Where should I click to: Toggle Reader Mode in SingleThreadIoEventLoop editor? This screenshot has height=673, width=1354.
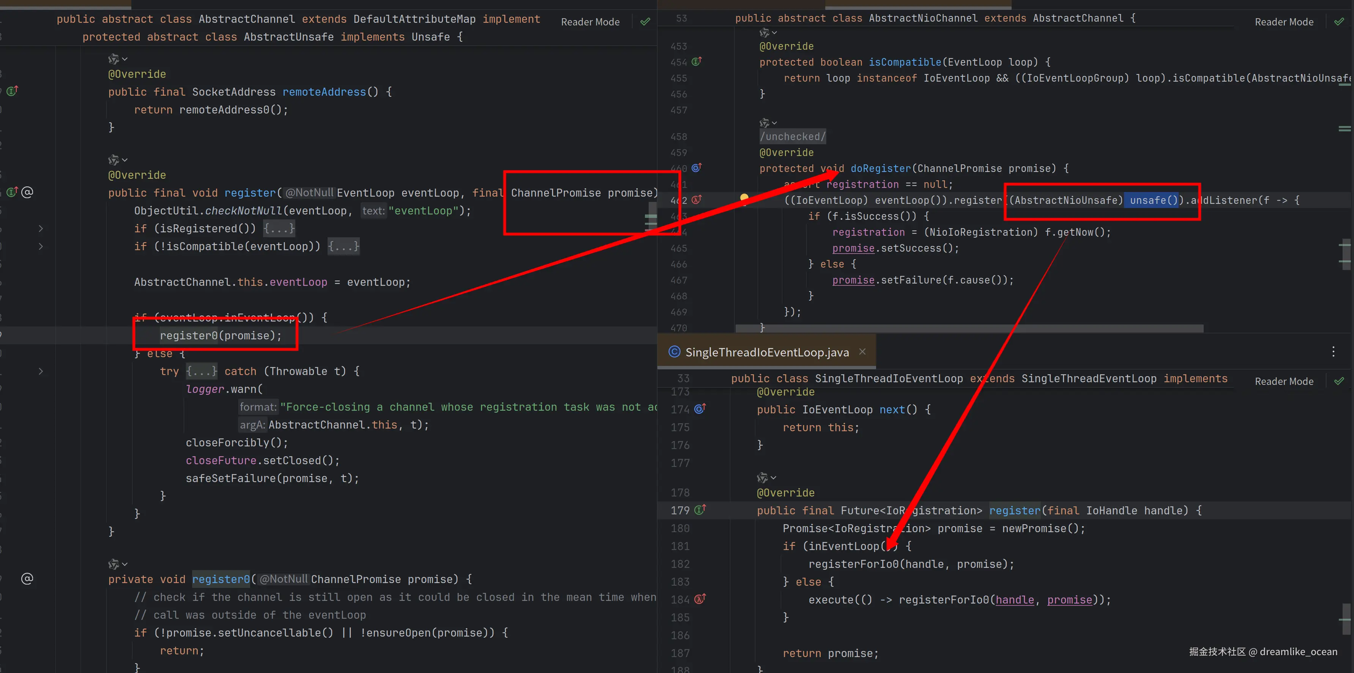[x=1283, y=381]
